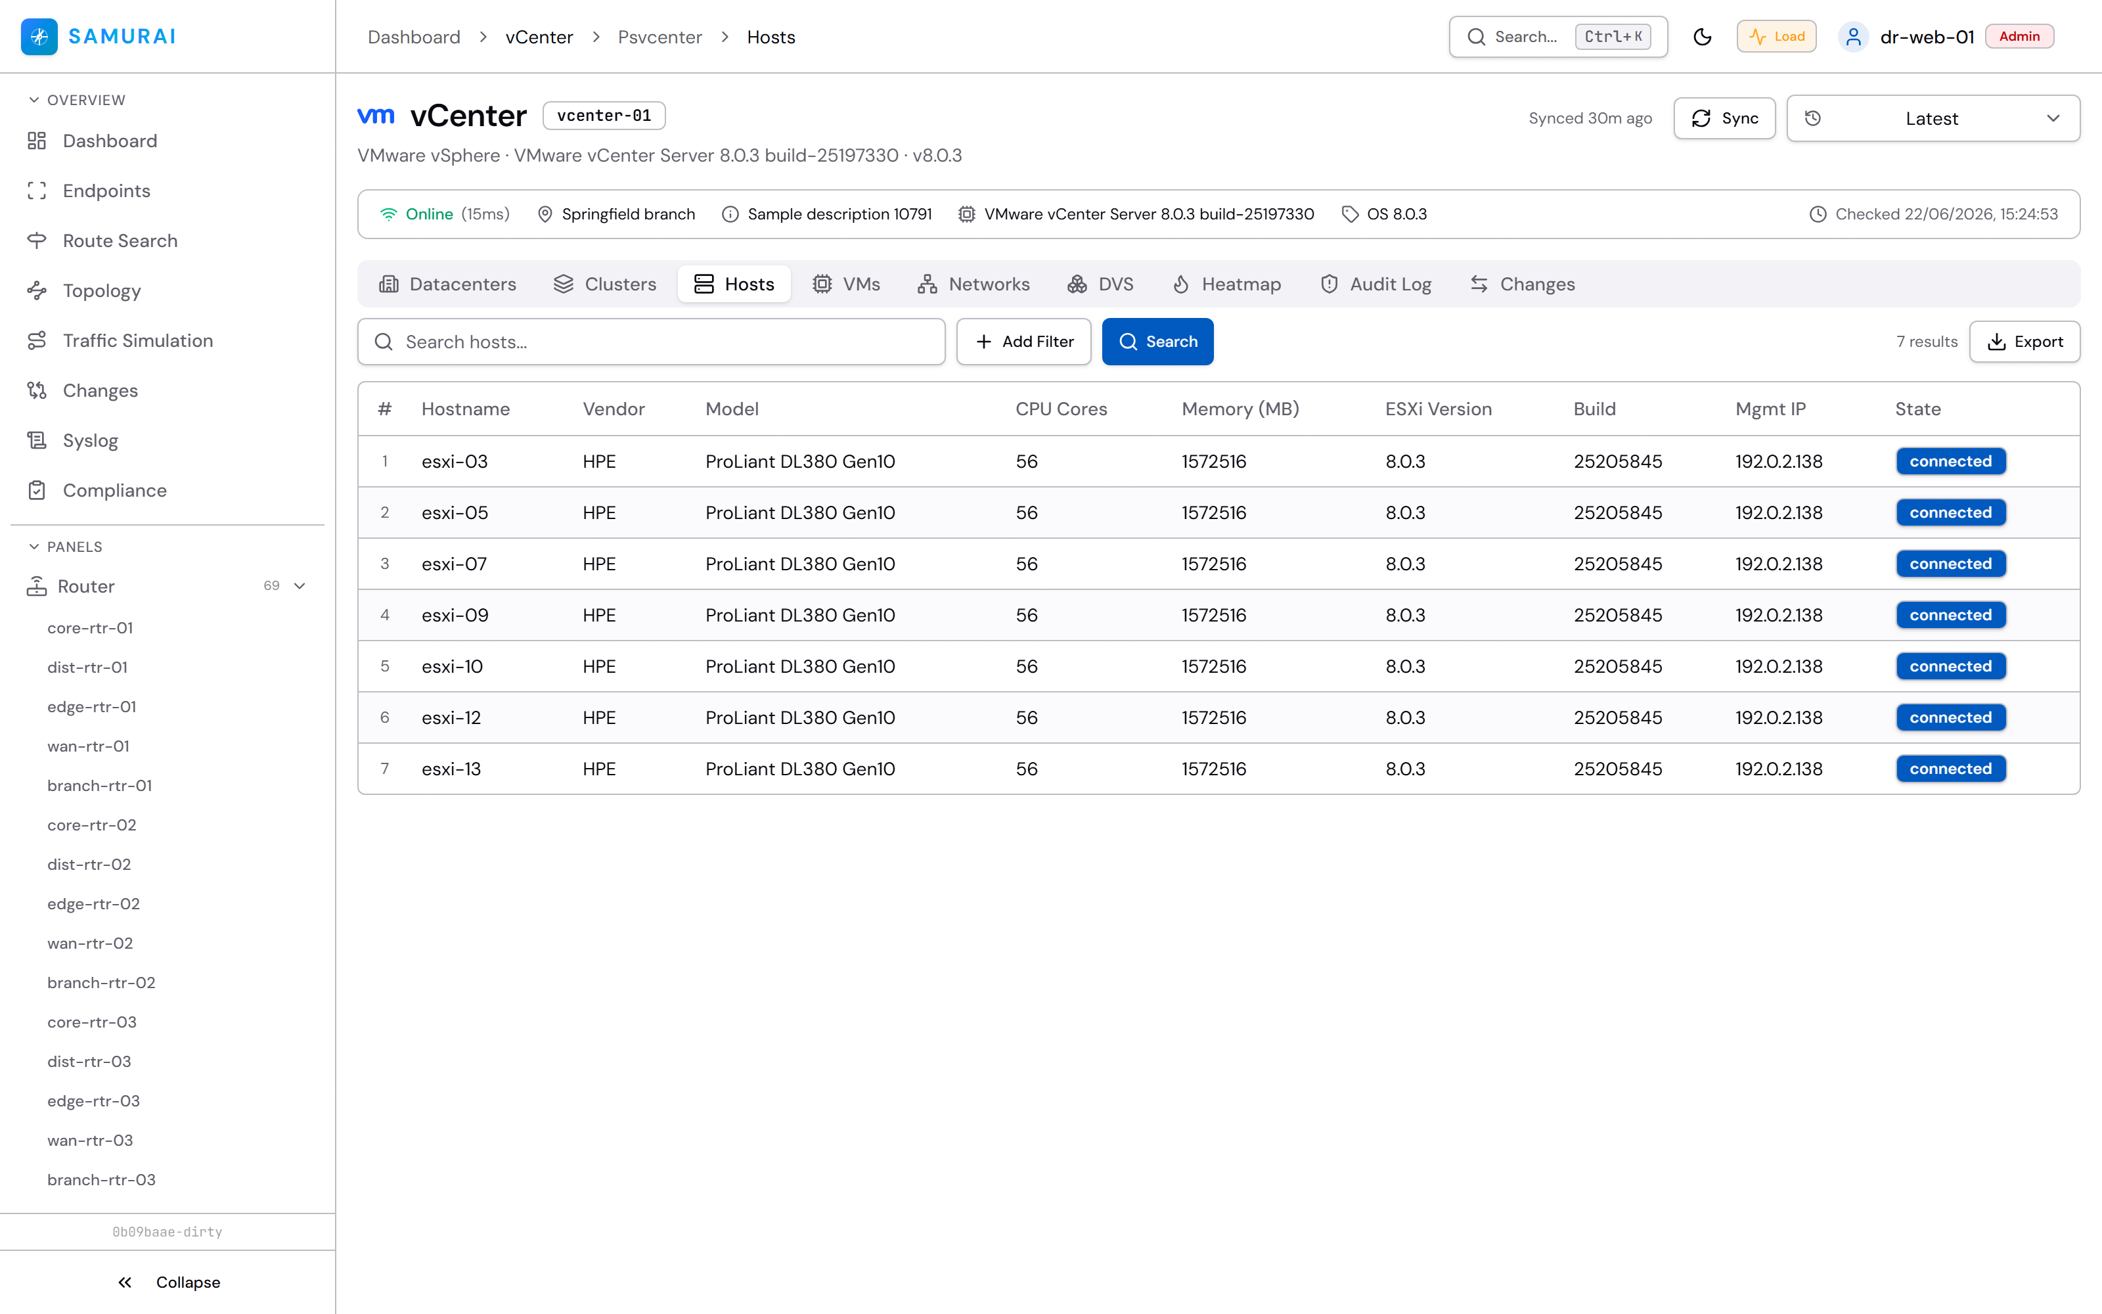Select core-rtr-02 router
Screen dimensions: 2102x1314
pos(92,825)
